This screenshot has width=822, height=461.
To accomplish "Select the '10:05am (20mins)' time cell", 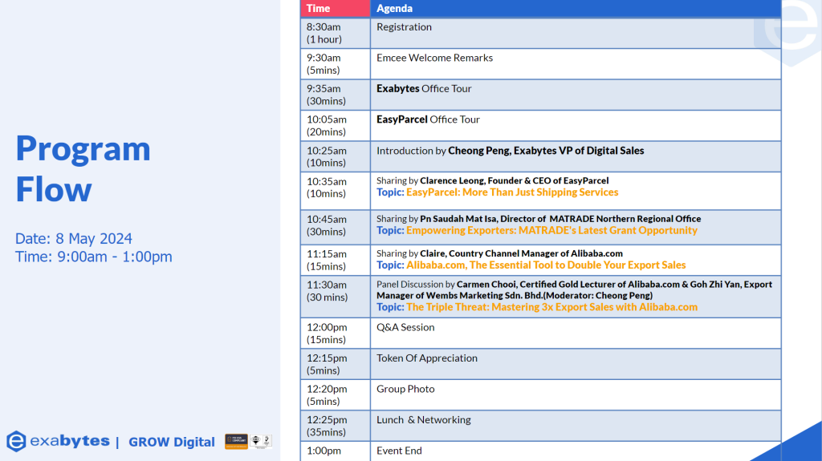I will (335, 126).
